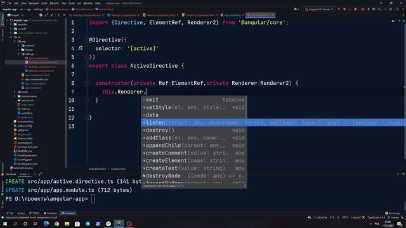The width and height of the screenshot is (406, 228).
Task: Click the Debug bug icon in toolbar
Action: 344,9
